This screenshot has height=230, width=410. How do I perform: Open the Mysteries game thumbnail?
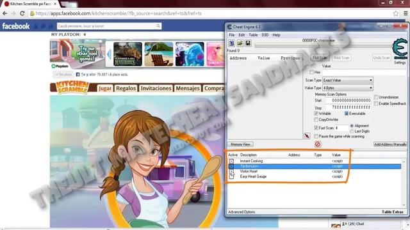click(128, 54)
